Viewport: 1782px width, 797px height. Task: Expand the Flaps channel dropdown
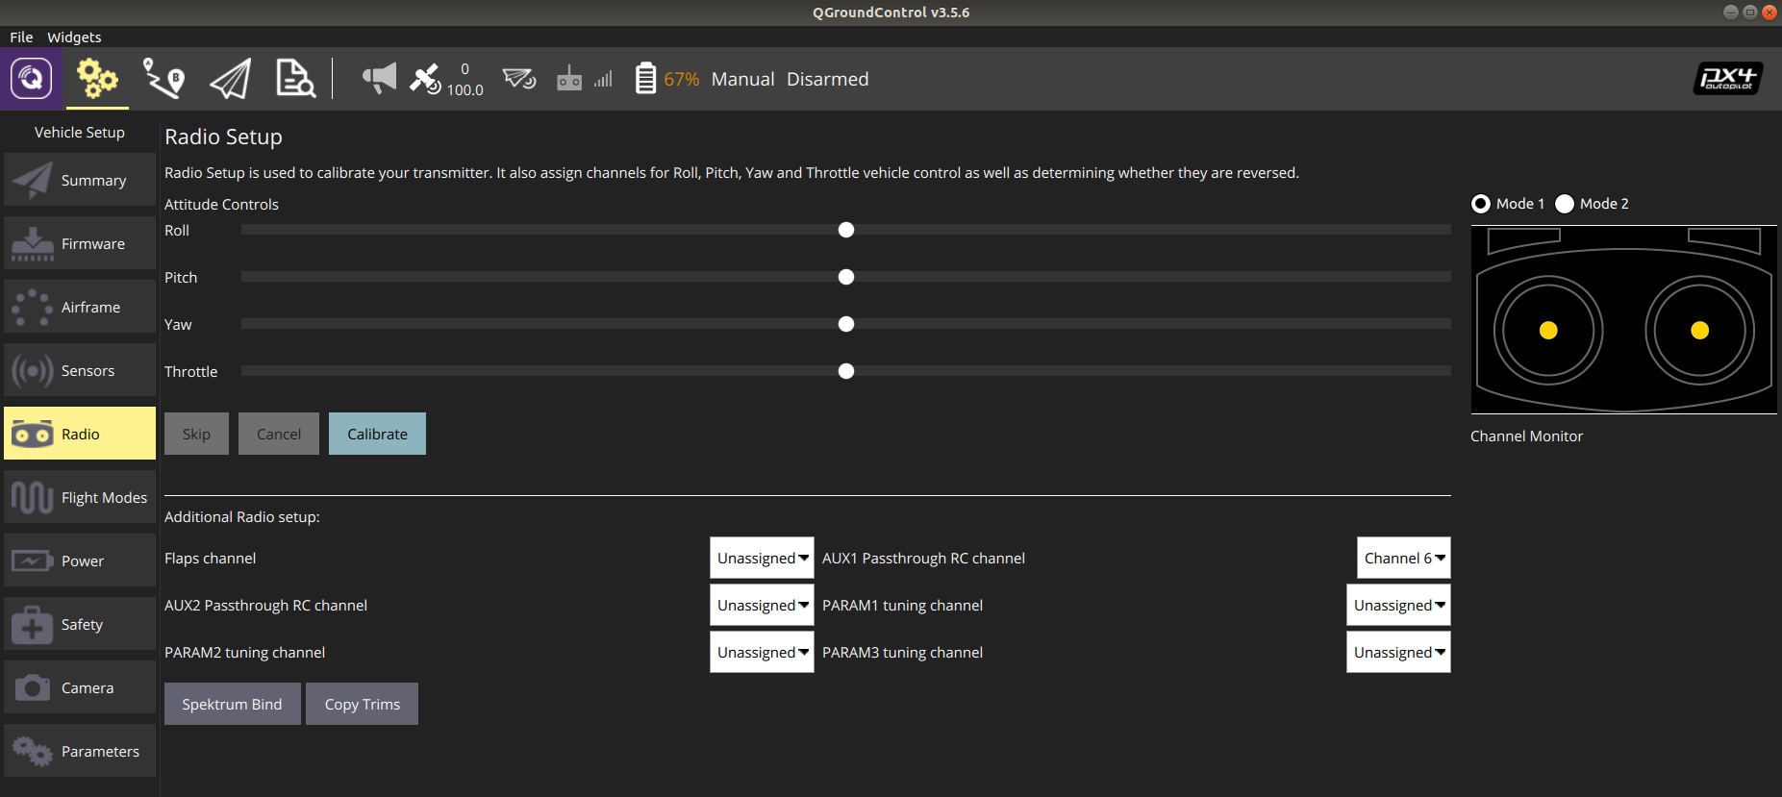(x=762, y=559)
